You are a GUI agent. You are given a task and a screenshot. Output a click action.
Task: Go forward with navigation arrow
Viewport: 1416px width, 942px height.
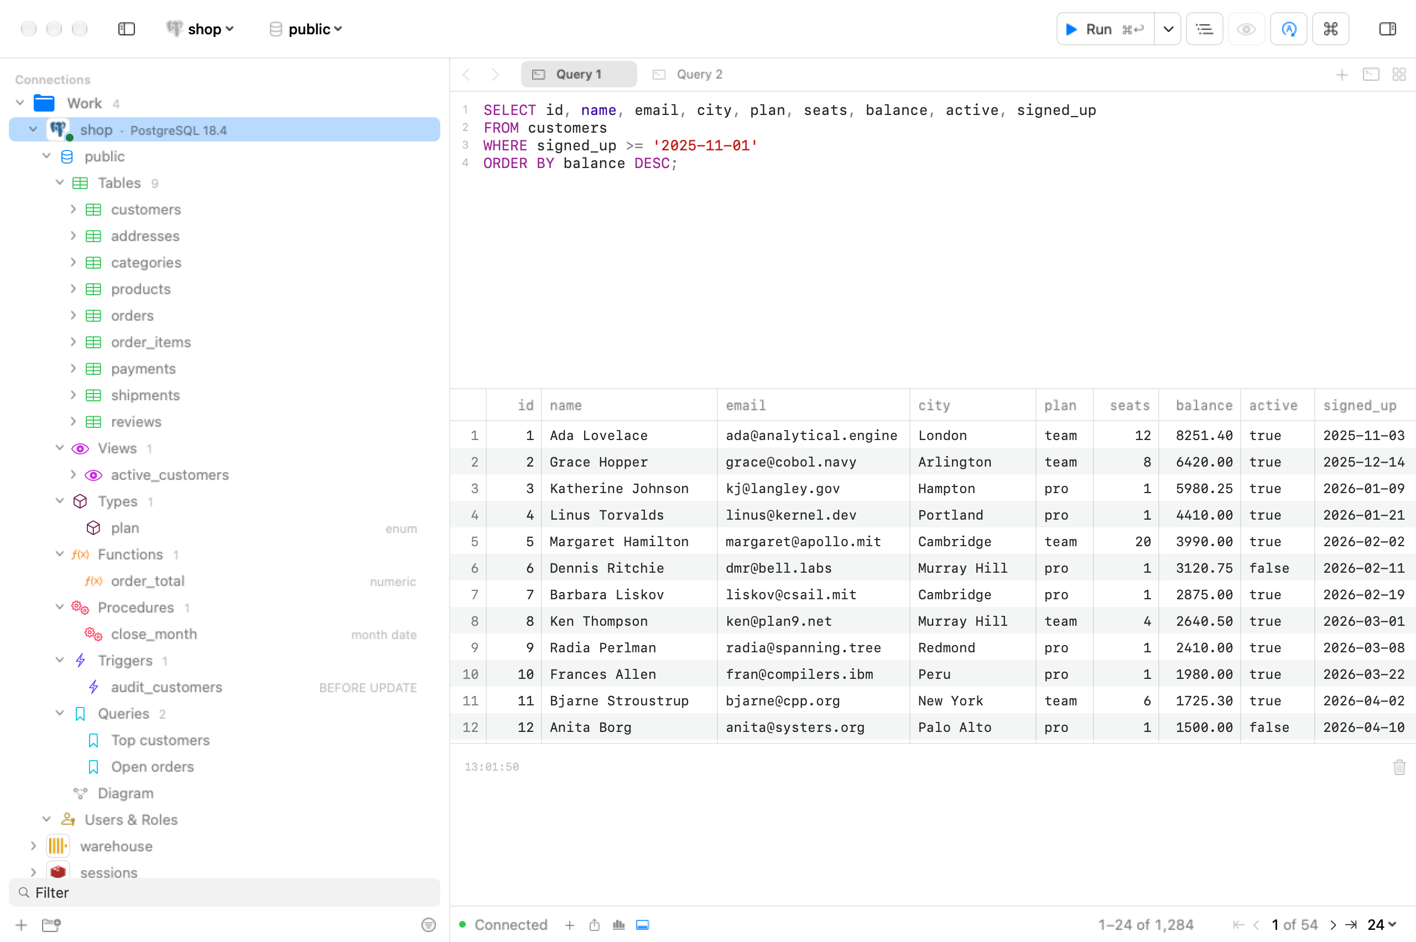coord(495,75)
